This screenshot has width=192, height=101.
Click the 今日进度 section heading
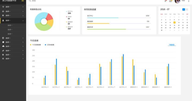[x=34, y=40]
